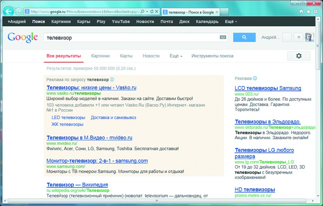Open the +Андрей profile link

point(17,21)
